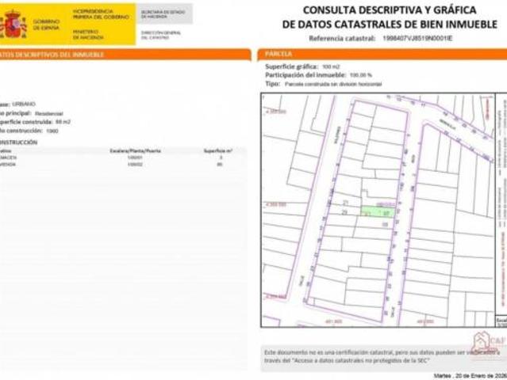
Task: Click the ALMACEN row's Escalera/Planta/Puerta value
Action: coord(135,158)
